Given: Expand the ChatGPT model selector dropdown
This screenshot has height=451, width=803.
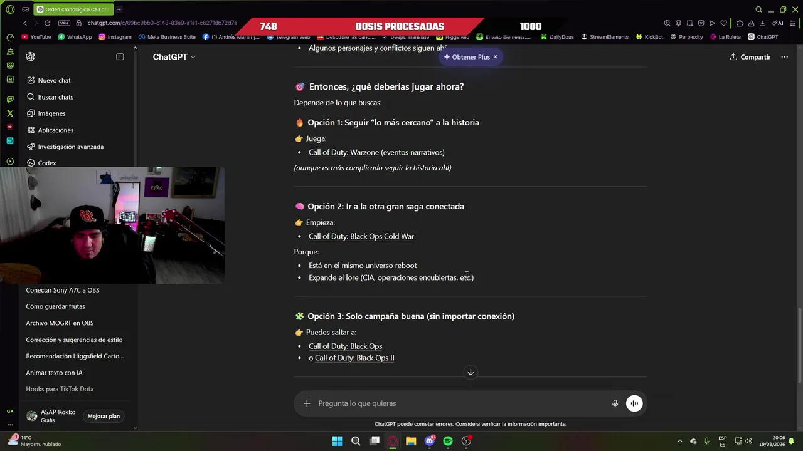Looking at the screenshot, I should pos(174,56).
